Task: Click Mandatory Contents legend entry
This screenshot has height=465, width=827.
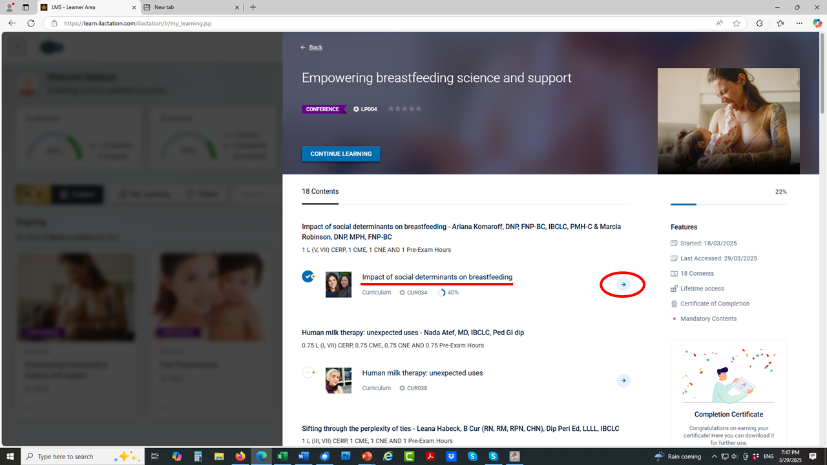Action: [x=704, y=318]
